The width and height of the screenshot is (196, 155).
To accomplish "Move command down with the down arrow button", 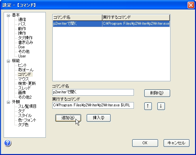I will (161, 106).
